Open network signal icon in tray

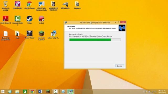[x=152, y=92]
